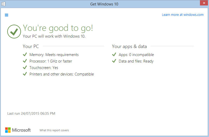Click the Microsoft logo
This screenshot has height=137, width=209.
[18, 130]
